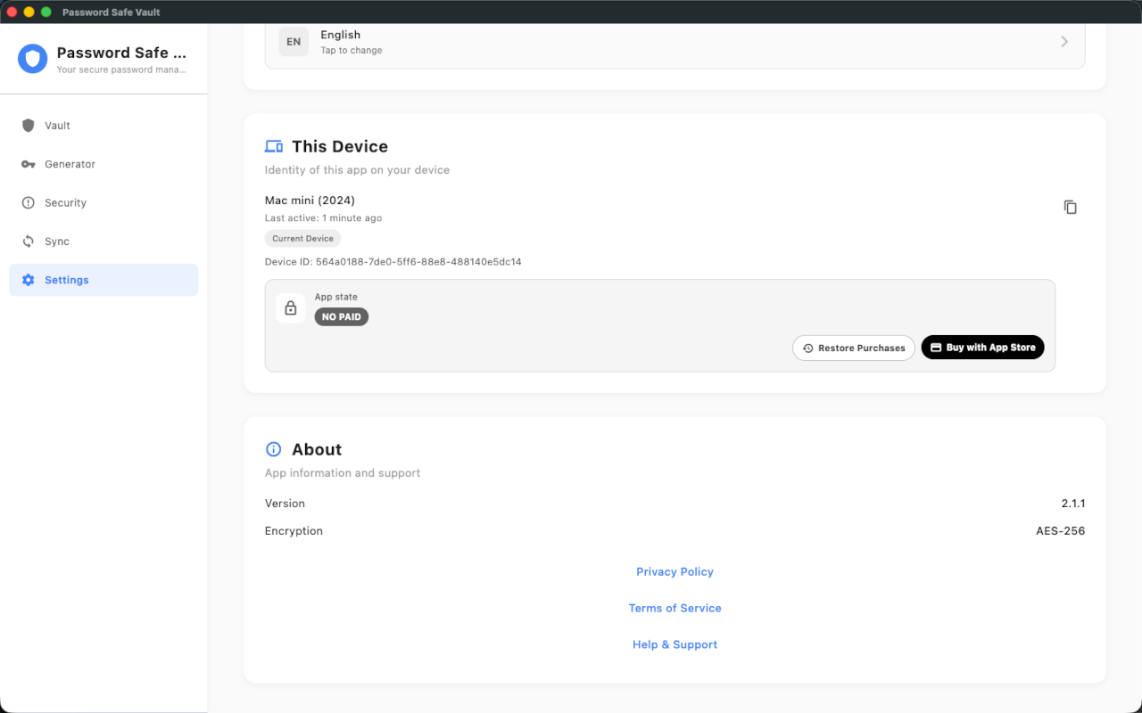Viewport: 1142px width, 713px height.
Task: Click the AES-256 encryption value
Action: coord(1061,531)
